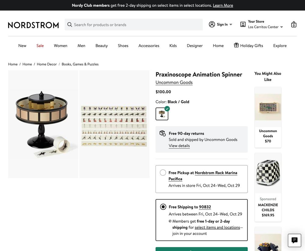Open the Uncommon Goods brand link
Viewport: 305px width, 251px height.
(174, 82)
